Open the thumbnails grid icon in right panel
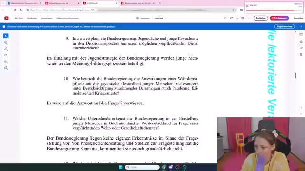Image resolution: width=305 pixels, height=171 pixels. click(301, 55)
